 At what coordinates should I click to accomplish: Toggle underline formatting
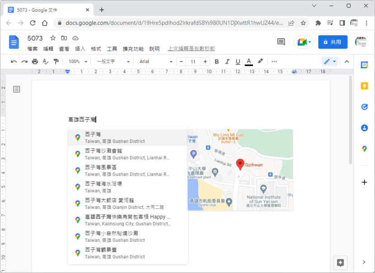tap(238, 62)
